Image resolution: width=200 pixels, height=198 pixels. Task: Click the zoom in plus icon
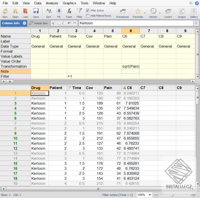[194, 195]
